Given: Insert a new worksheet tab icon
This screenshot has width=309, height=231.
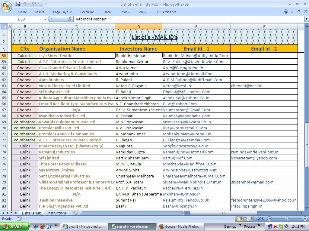Looking at the screenshot, I should (x=76, y=213).
